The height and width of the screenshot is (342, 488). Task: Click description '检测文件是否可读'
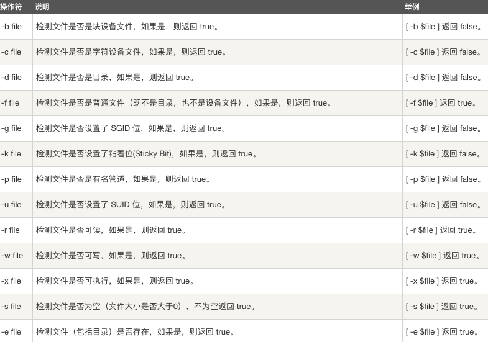(111, 230)
